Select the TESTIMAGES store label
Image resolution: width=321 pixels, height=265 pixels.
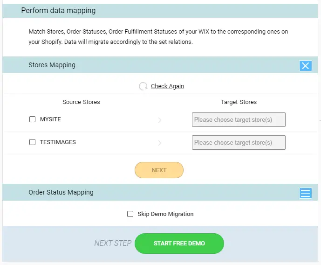[x=58, y=142]
